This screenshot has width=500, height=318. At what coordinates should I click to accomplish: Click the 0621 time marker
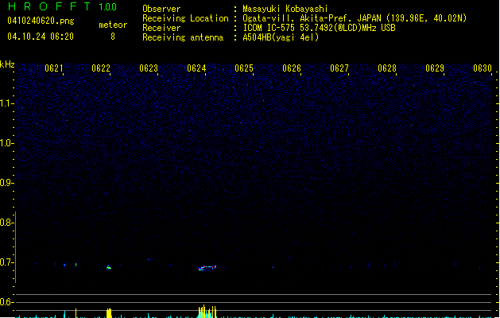click(53, 68)
